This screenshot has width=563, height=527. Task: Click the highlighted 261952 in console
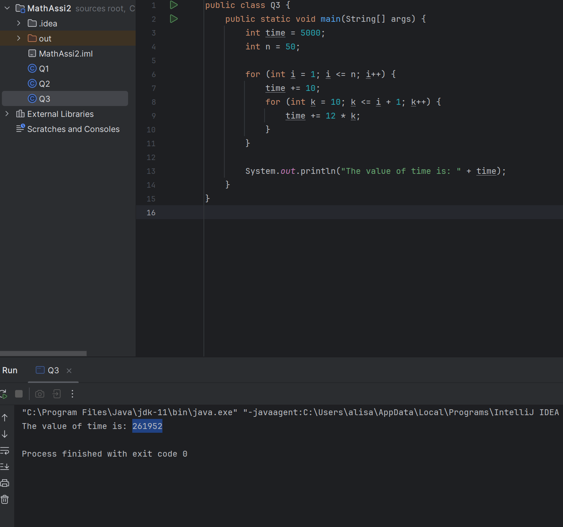pos(147,426)
